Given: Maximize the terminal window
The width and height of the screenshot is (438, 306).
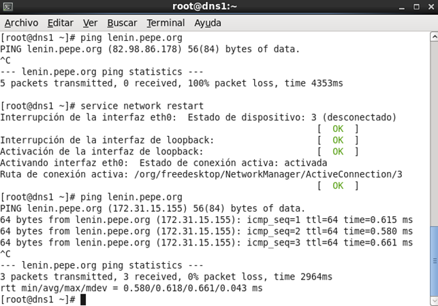Looking at the screenshot, I should 416,7.
